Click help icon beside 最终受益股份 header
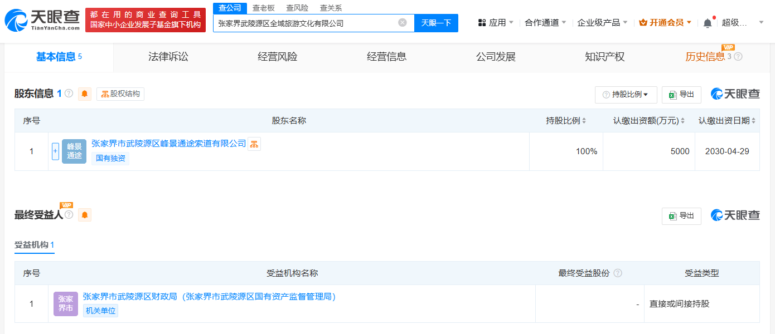 (617, 273)
